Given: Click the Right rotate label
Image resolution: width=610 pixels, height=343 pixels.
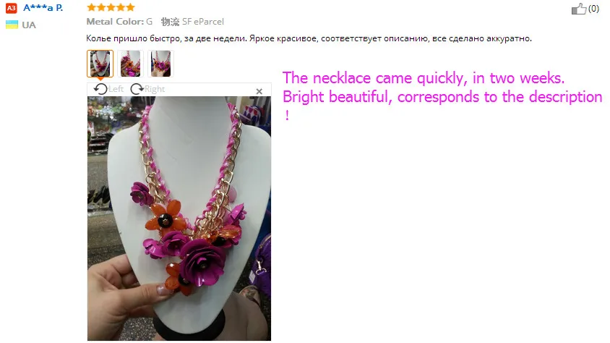Looking at the screenshot, I should point(155,89).
